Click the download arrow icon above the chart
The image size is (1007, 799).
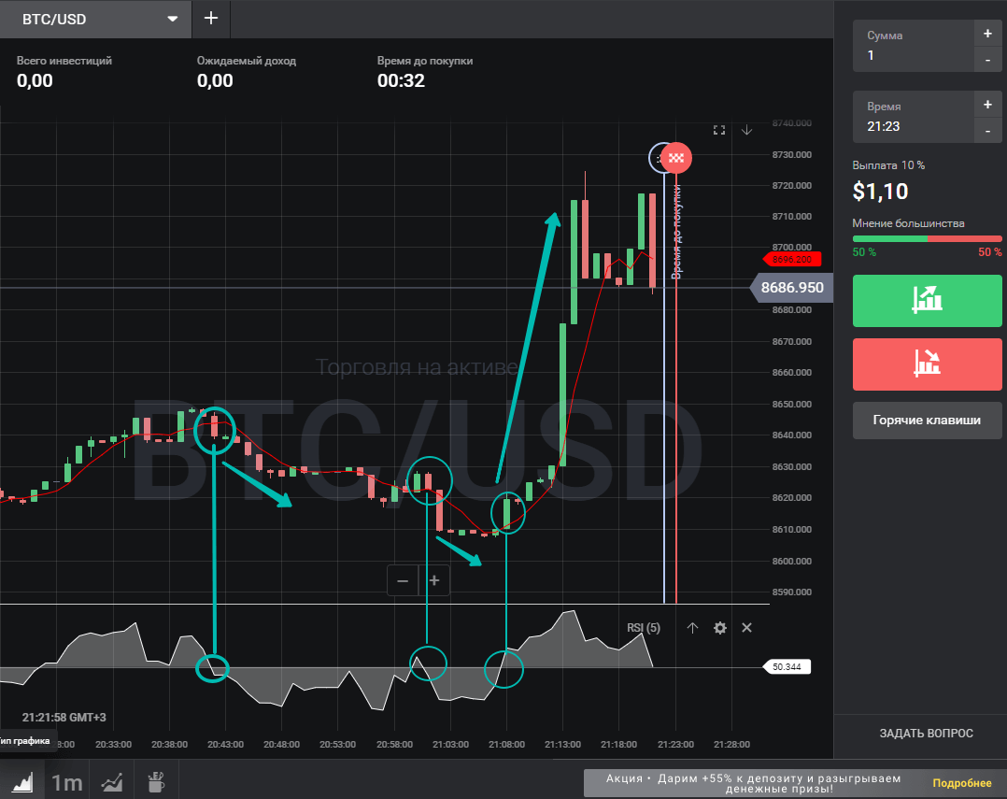[x=746, y=130]
